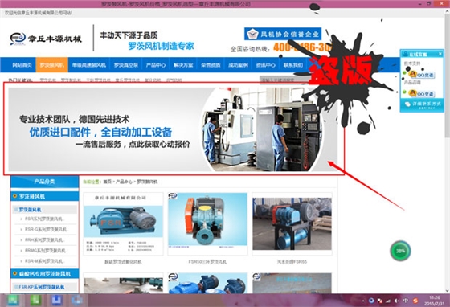
Task: Click the green 38% circular indicator
Action: coord(400,251)
